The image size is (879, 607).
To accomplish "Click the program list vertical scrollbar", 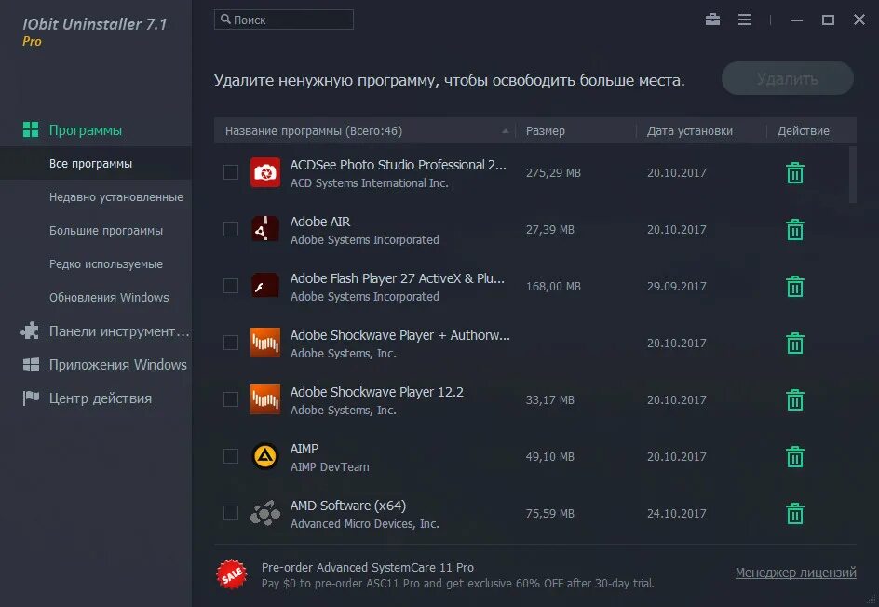I will click(x=853, y=175).
